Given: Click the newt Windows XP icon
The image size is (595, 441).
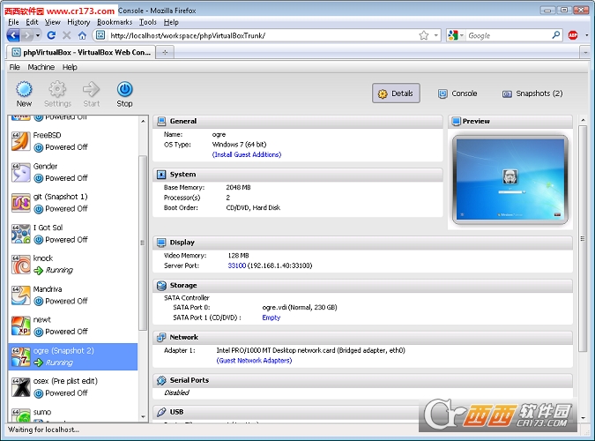Looking at the screenshot, I should 20,326.
